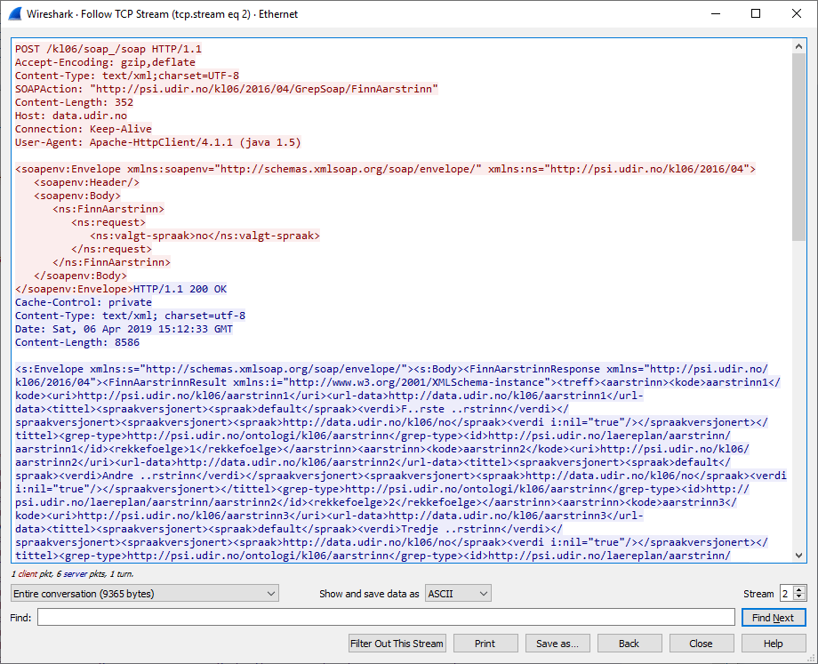This screenshot has width=818, height=664.
Task: Click the scrollbar down arrow
Action: (798, 556)
